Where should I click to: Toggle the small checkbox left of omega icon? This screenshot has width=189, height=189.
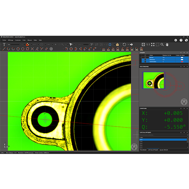pos(107,45)
